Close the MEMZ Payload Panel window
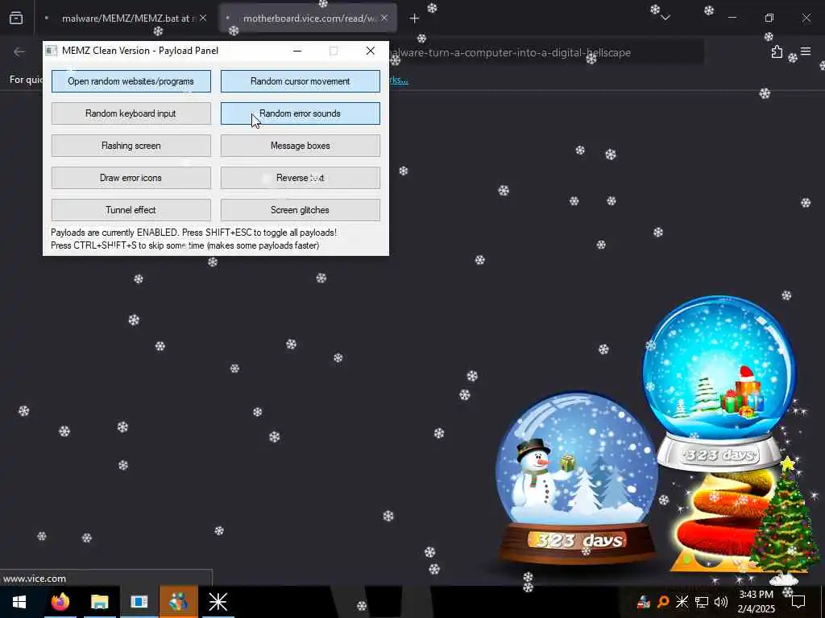This screenshot has width=825, height=618. (x=371, y=51)
